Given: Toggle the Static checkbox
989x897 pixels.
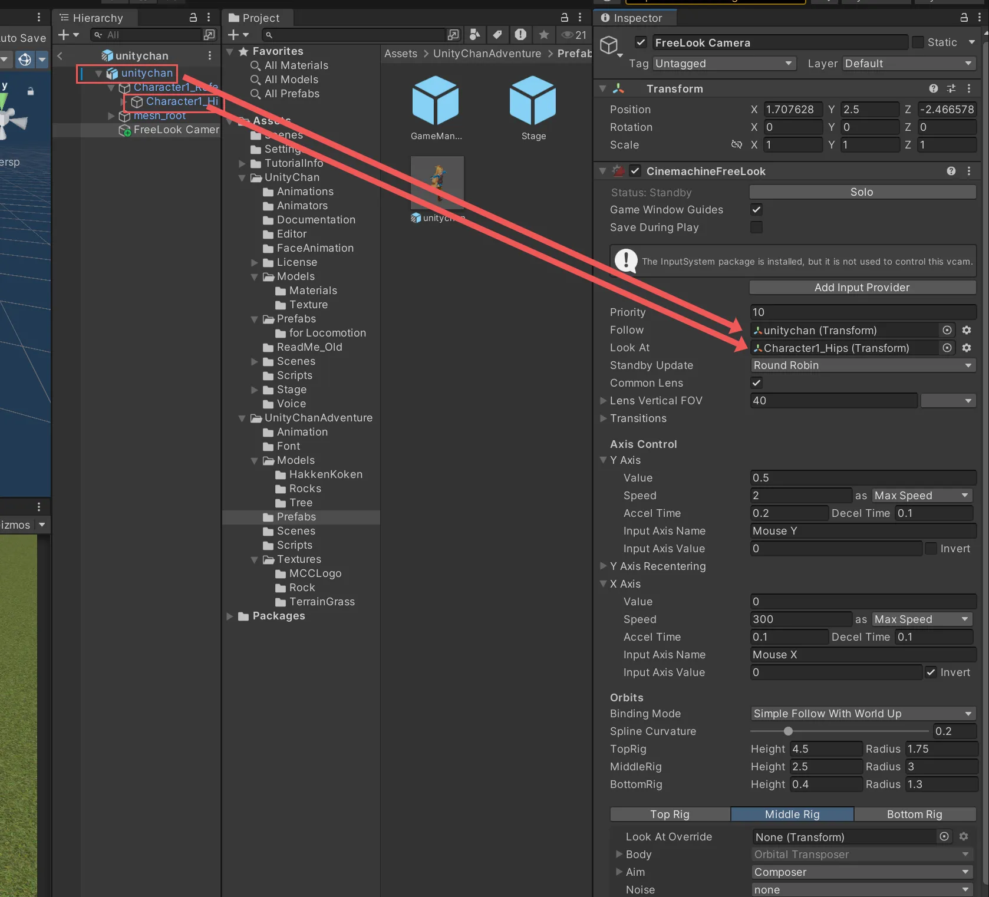Looking at the screenshot, I should [918, 42].
